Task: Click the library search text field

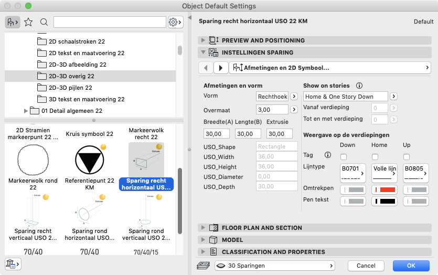Action: click(x=110, y=22)
